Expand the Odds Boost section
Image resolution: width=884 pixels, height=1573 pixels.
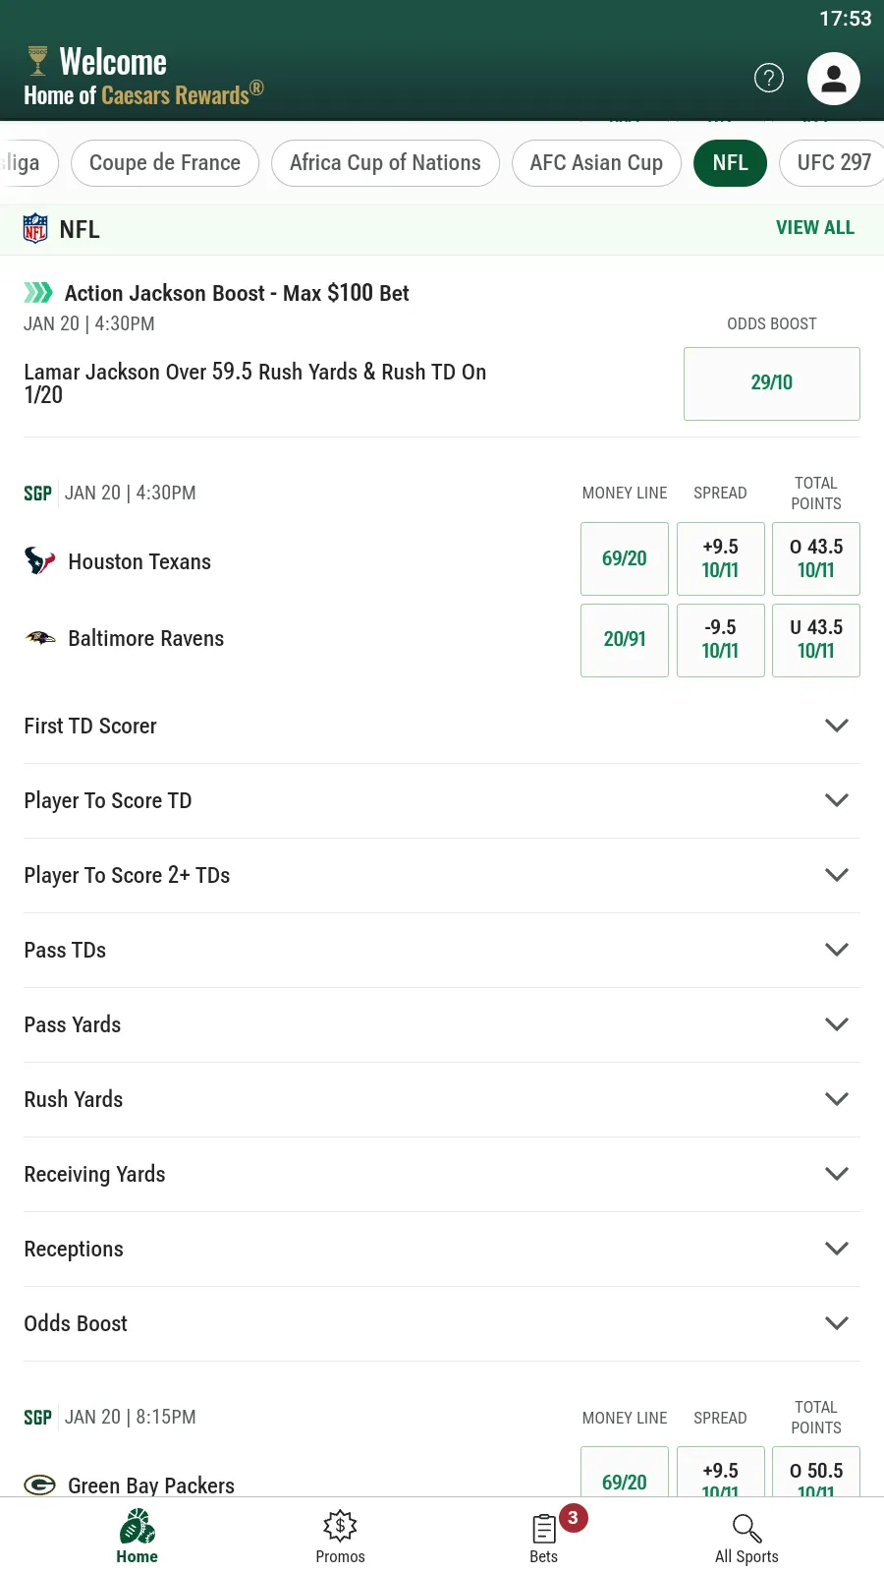tap(442, 1323)
